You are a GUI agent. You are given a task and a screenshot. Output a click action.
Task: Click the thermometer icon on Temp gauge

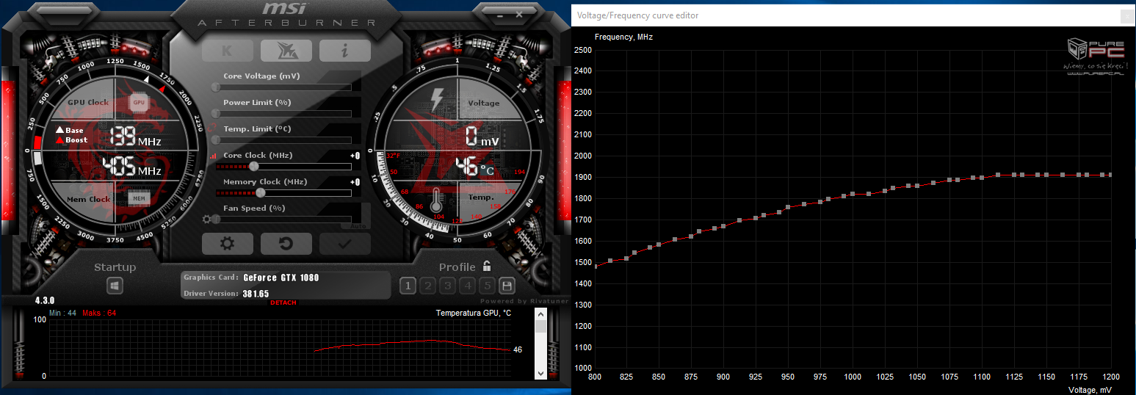pyautogui.click(x=437, y=201)
